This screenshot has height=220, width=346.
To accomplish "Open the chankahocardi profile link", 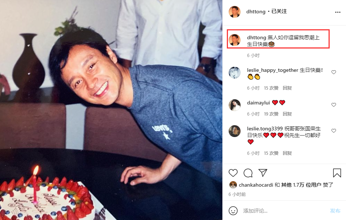I will (x=256, y=185).
